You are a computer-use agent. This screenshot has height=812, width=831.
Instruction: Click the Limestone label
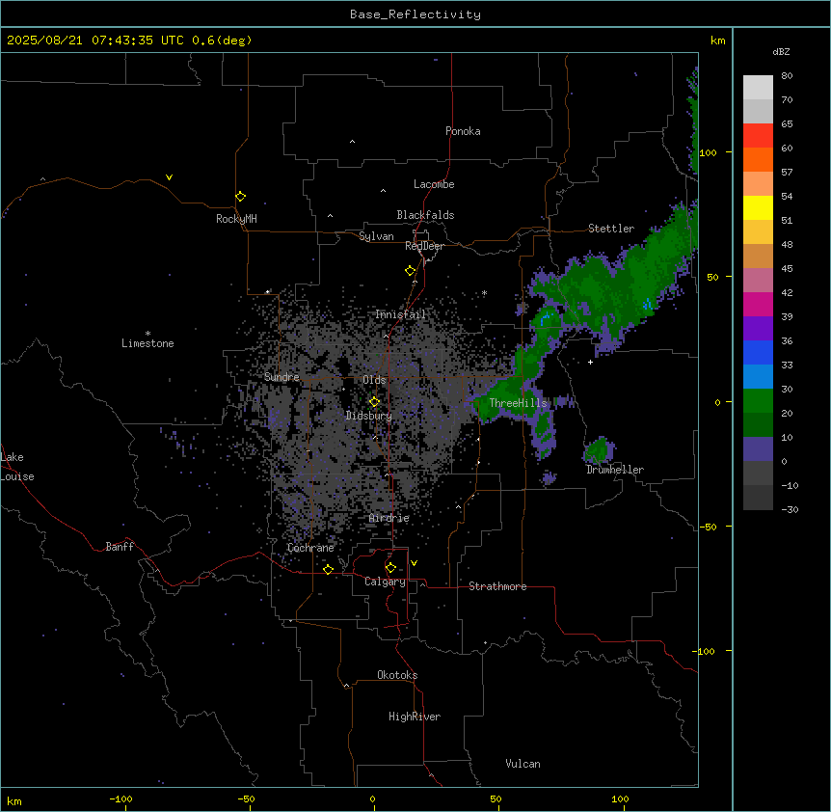click(x=147, y=343)
